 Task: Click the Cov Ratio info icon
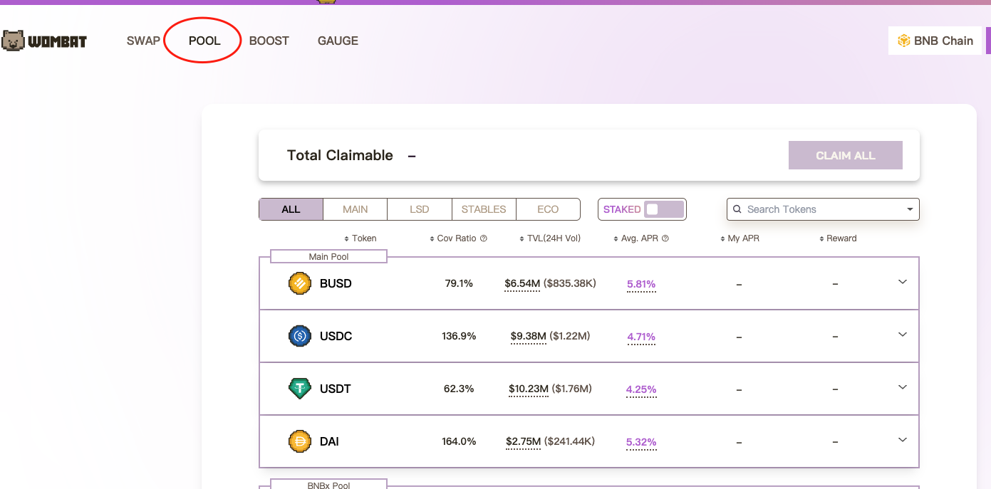point(484,238)
